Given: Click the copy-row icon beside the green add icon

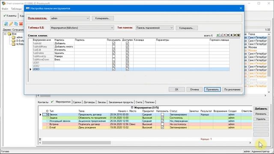Looking at the screenshot, I should 221,35.
